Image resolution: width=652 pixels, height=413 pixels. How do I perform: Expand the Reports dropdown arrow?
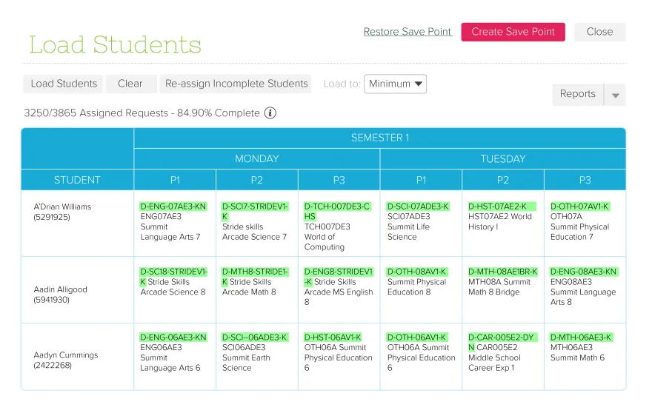[x=615, y=95]
